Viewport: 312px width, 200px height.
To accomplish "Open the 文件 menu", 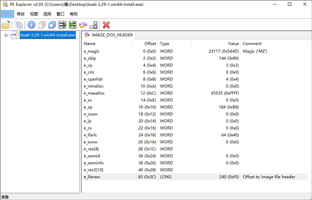I will click(7, 14).
